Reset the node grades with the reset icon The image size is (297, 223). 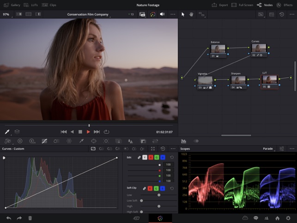click(x=282, y=14)
